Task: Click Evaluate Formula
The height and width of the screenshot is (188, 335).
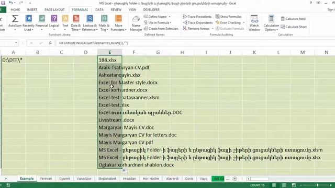Action: click(230, 29)
